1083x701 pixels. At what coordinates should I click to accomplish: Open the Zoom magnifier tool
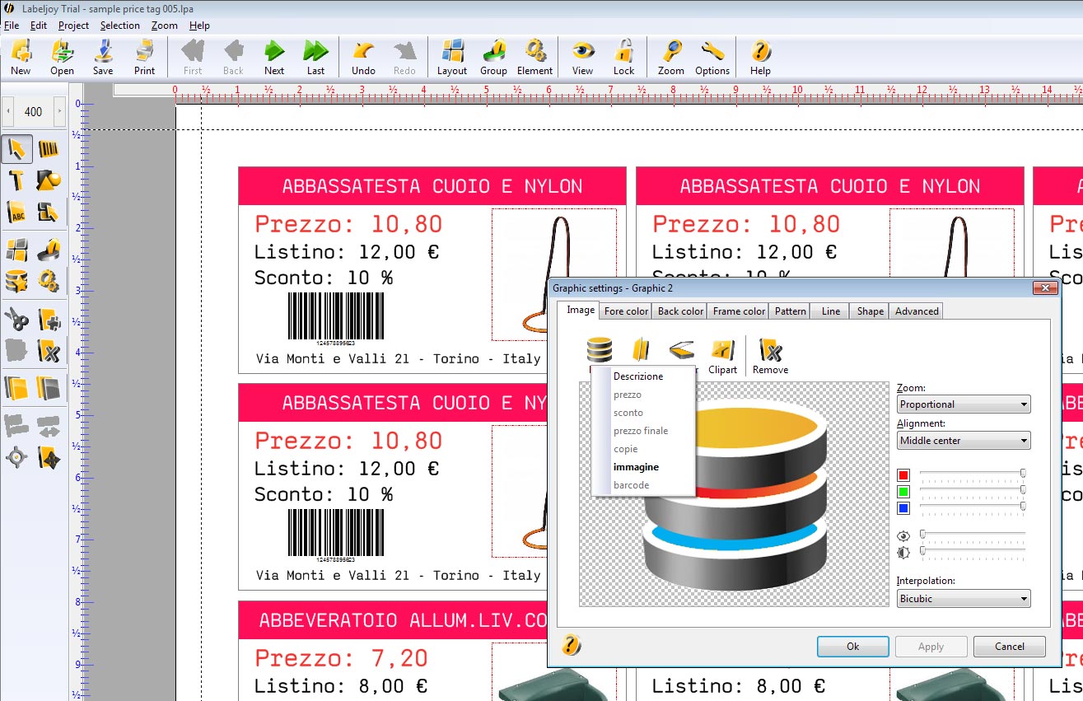tap(671, 57)
